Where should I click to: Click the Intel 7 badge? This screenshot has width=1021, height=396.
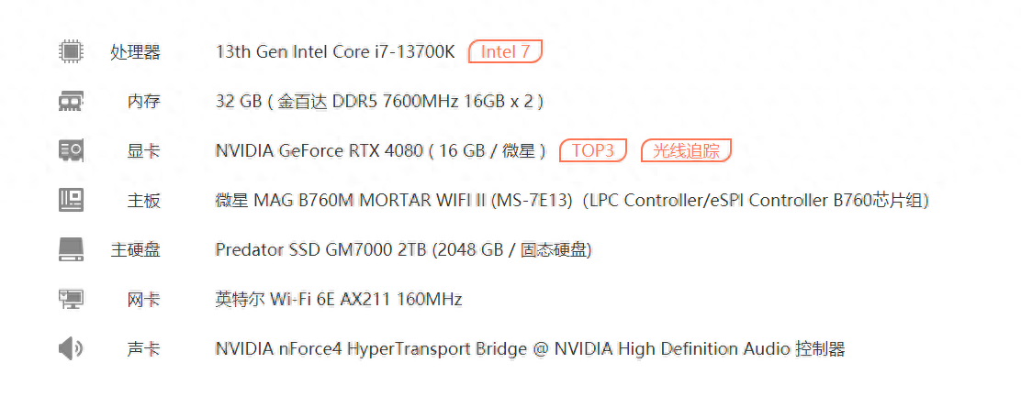tap(505, 51)
